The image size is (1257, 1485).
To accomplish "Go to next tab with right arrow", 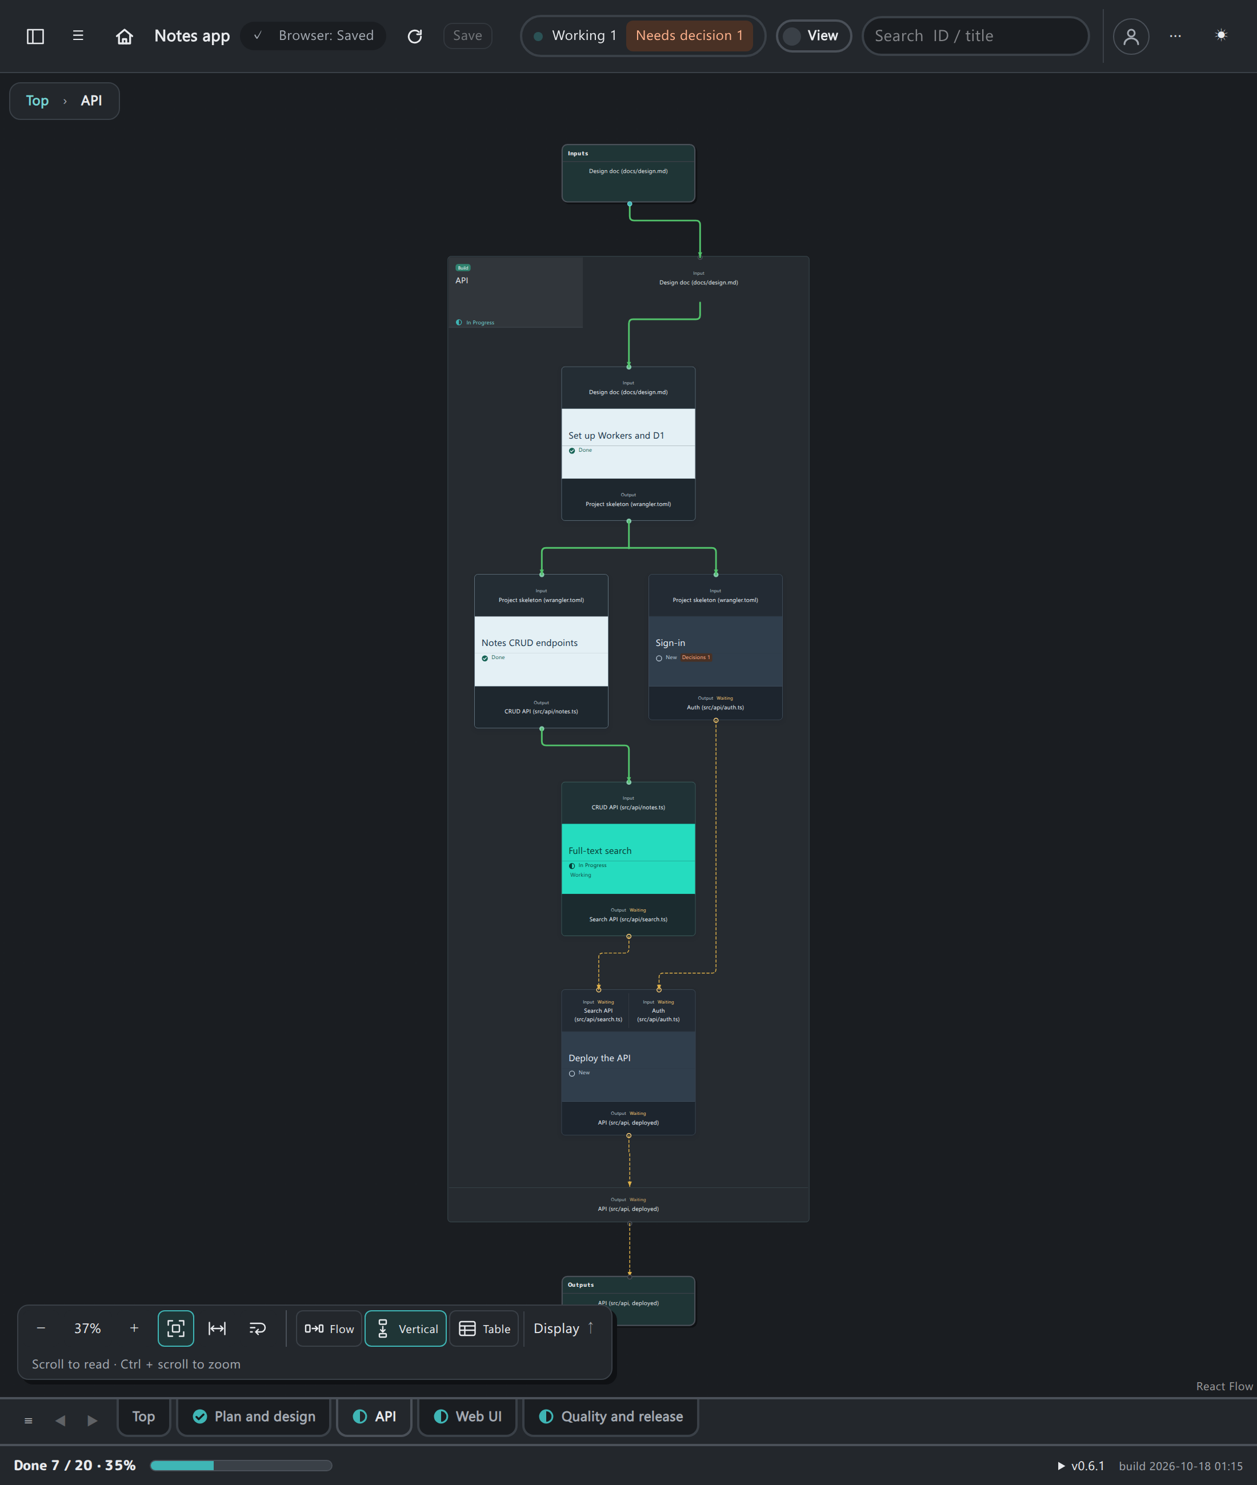I will click(92, 1420).
